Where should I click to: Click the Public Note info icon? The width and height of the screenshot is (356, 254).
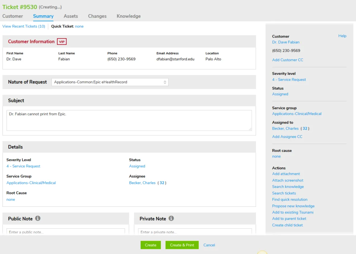[38, 219]
